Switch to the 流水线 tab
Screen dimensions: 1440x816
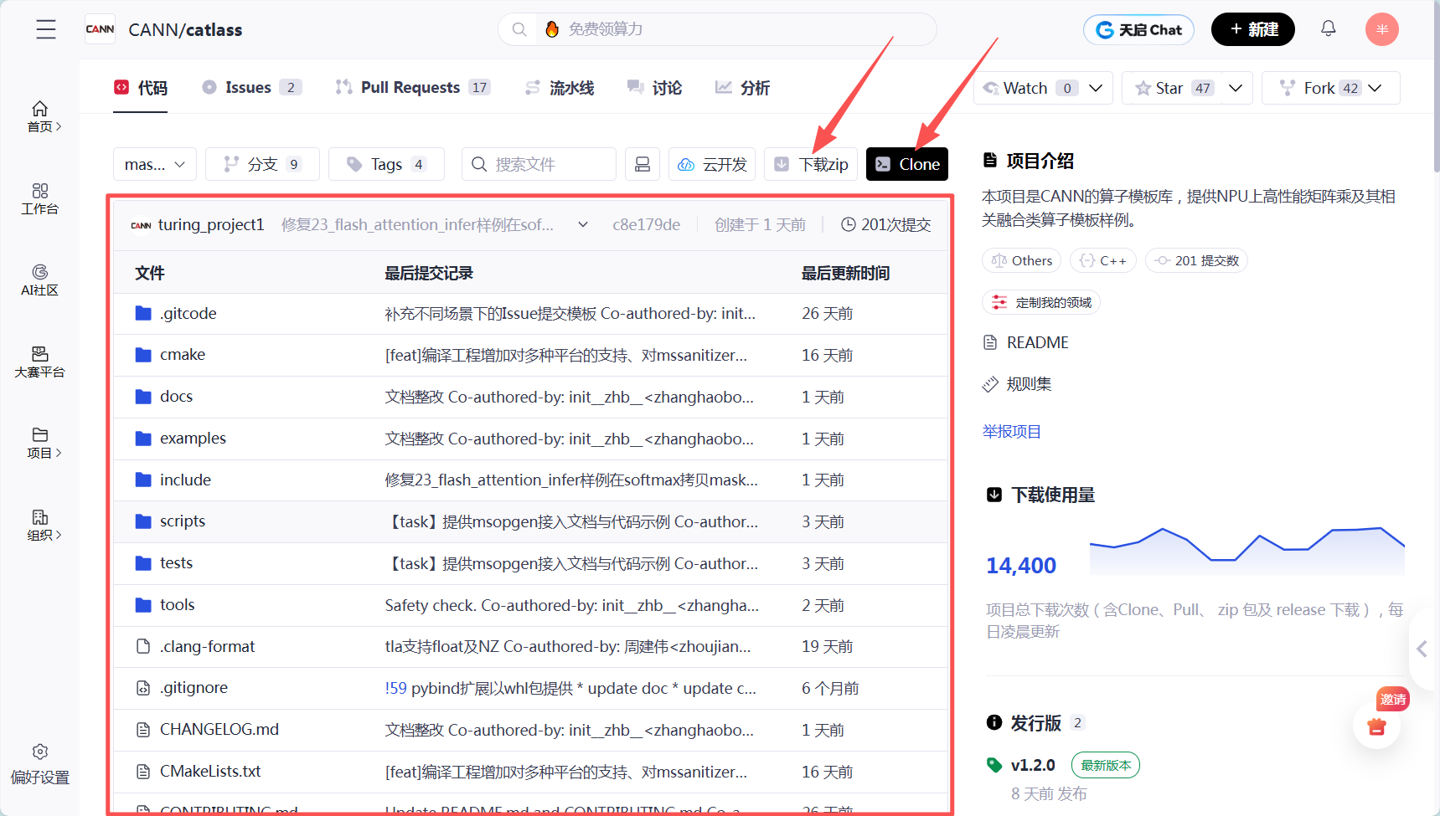560,88
